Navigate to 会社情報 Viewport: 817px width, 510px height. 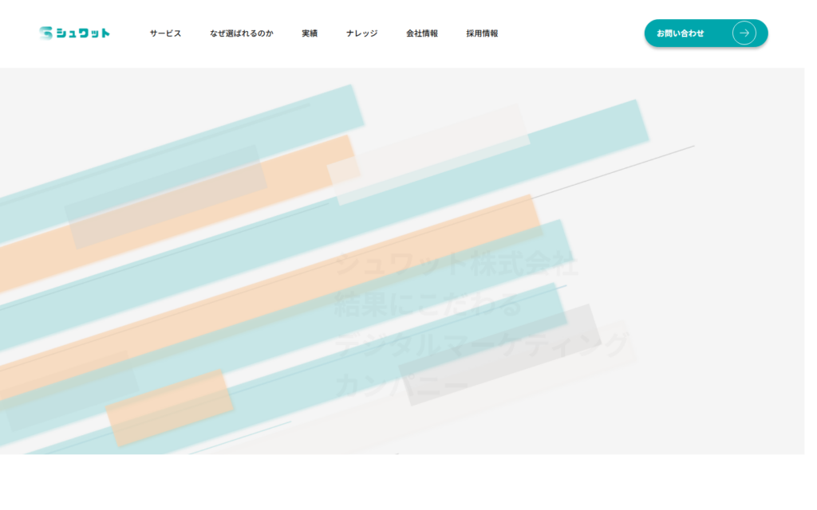point(421,33)
